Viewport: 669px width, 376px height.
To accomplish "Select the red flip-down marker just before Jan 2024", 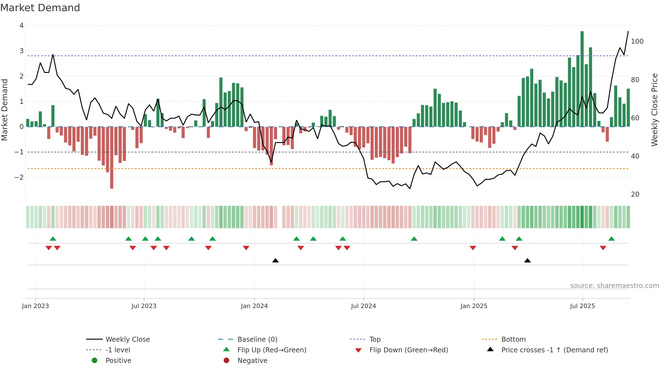I will [246, 248].
